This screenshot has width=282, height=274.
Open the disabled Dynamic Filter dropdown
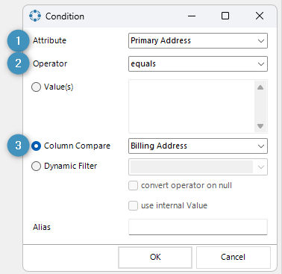pos(198,166)
